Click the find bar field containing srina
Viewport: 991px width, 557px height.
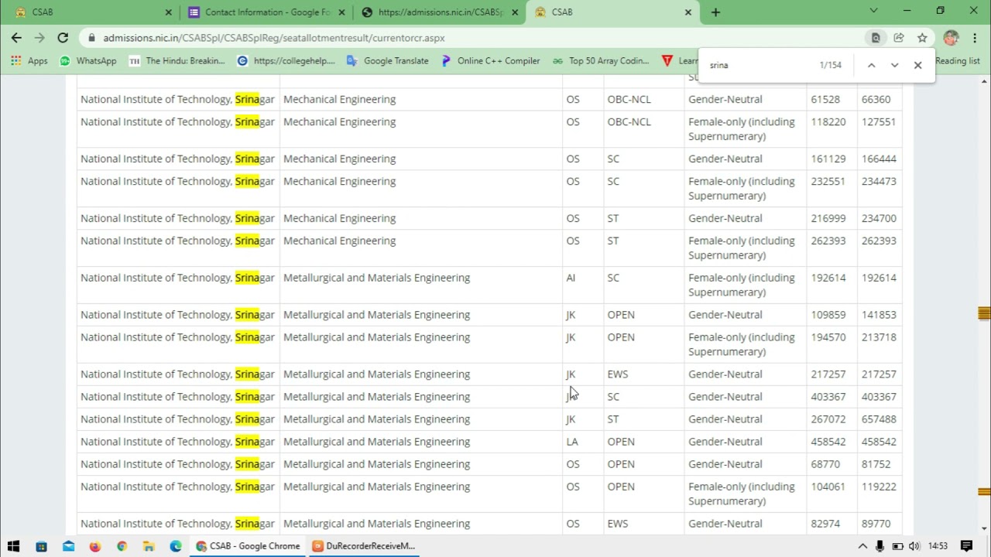759,65
